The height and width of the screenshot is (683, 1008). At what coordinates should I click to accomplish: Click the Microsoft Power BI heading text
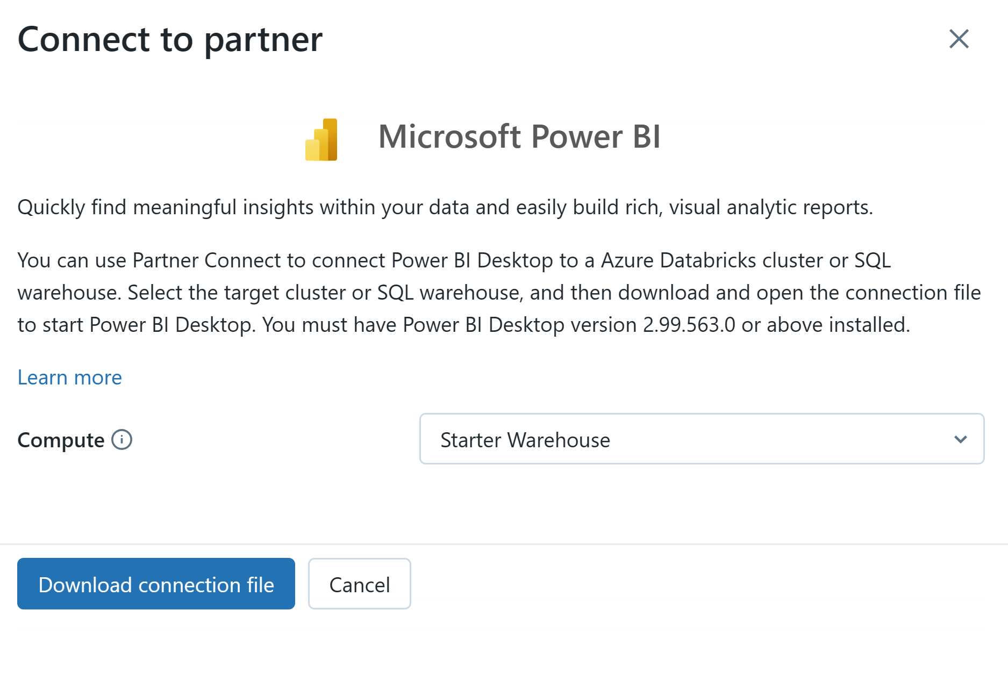point(519,136)
